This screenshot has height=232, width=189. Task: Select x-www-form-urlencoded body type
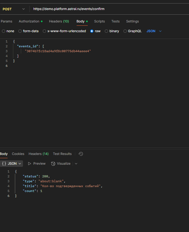tap(44, 31)
